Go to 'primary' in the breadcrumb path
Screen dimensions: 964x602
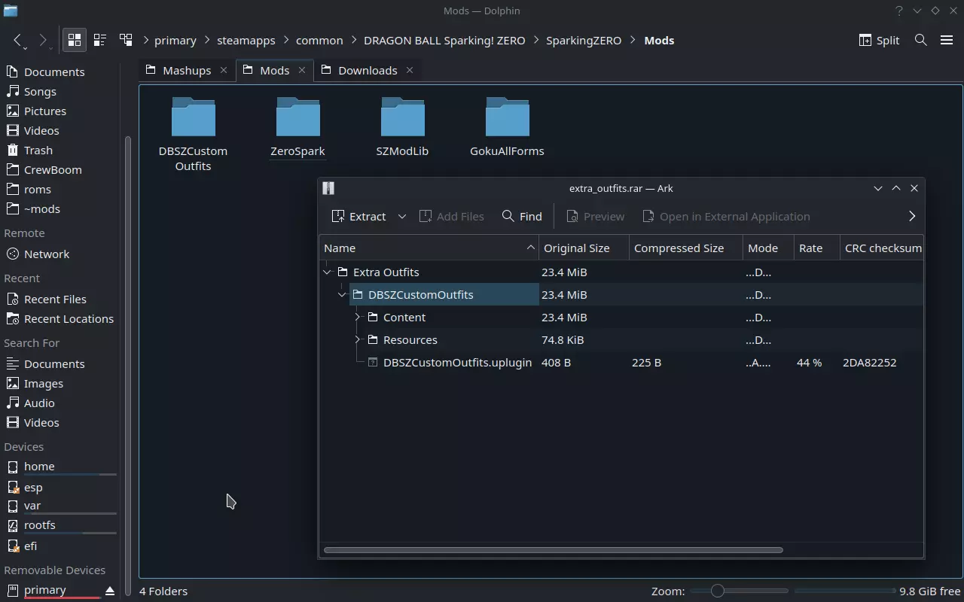pos(175,40)
